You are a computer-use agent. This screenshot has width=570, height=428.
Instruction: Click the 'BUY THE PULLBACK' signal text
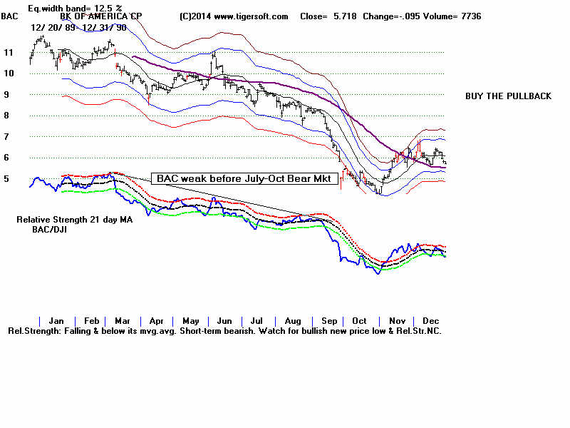pyautogui.click(x=508, y=96)
